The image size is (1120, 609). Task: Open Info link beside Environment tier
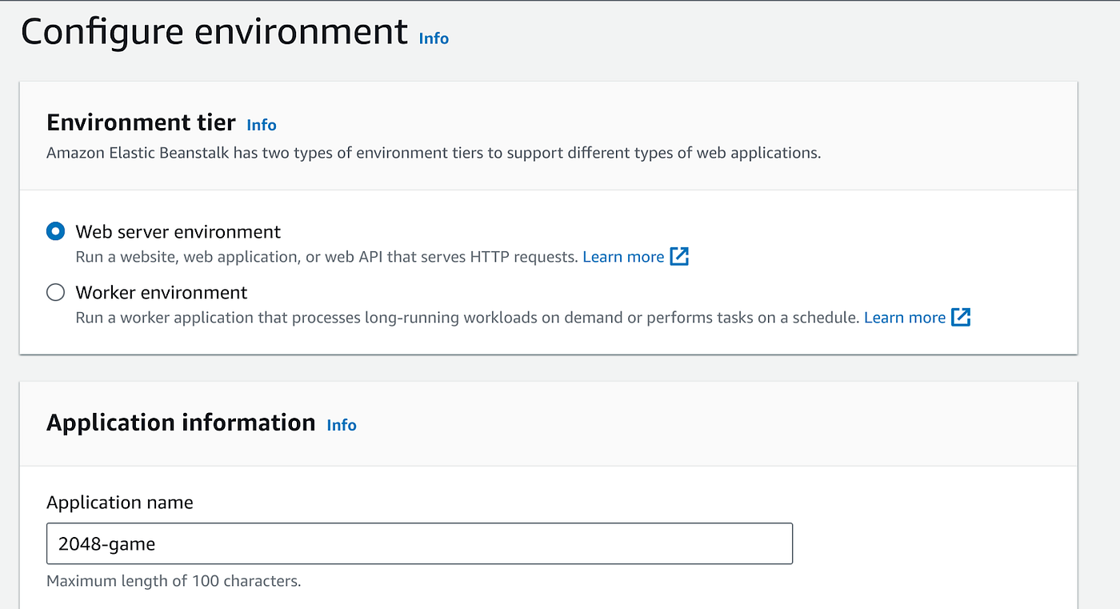(262, 125)
